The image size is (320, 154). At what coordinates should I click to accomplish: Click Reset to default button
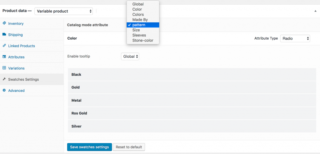point(129,147)
